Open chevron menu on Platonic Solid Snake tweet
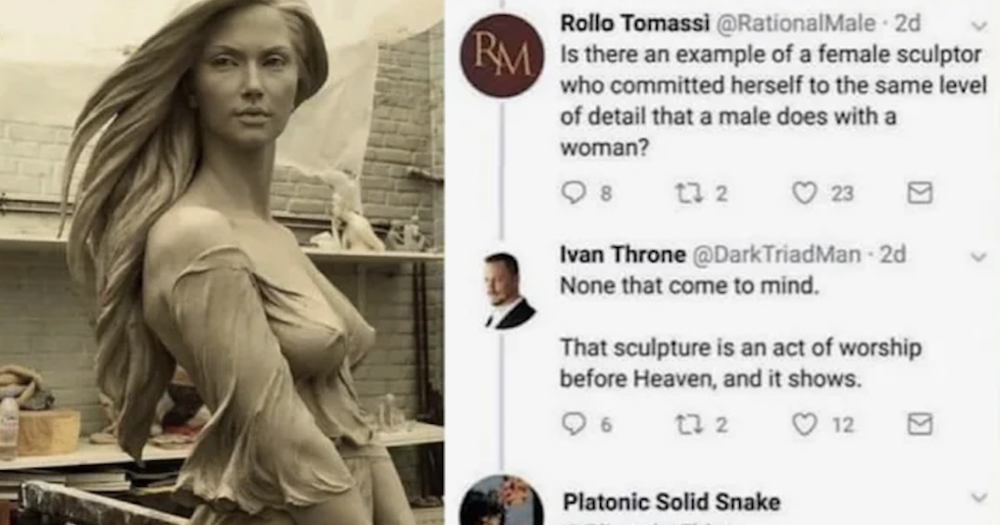 click(976, 498)
